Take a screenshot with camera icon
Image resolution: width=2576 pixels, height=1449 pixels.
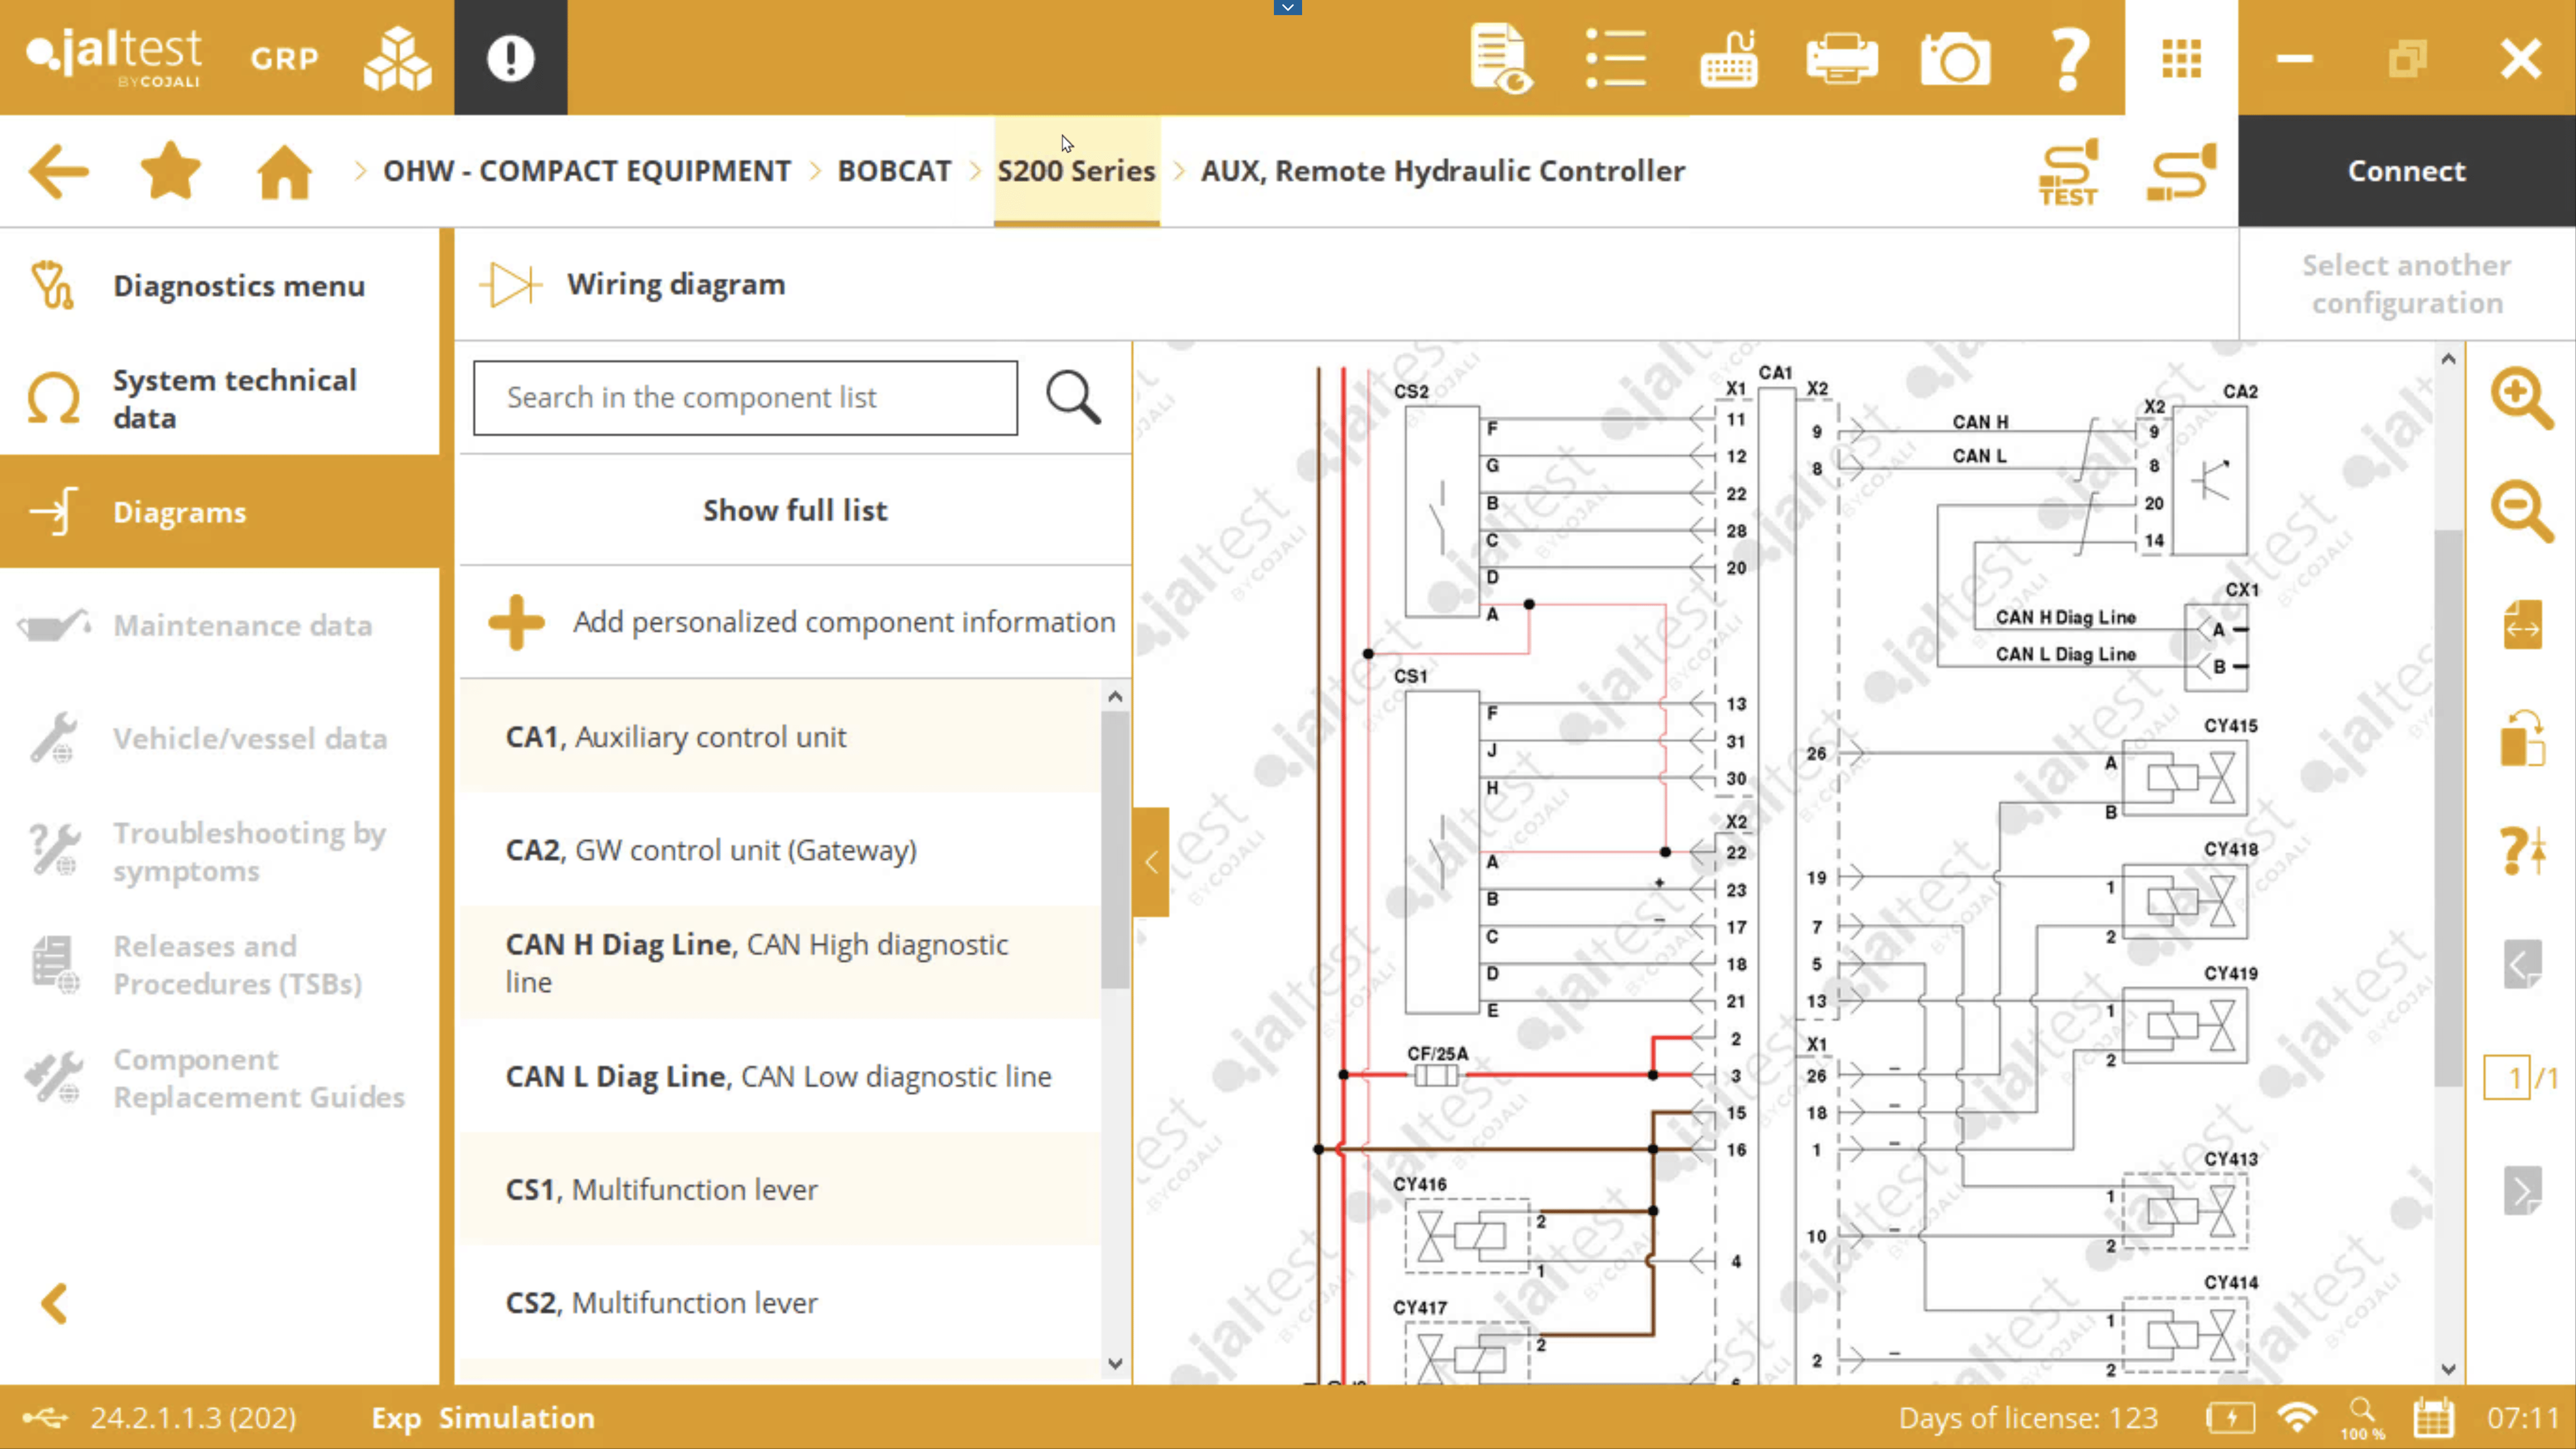coord(1955,59)
